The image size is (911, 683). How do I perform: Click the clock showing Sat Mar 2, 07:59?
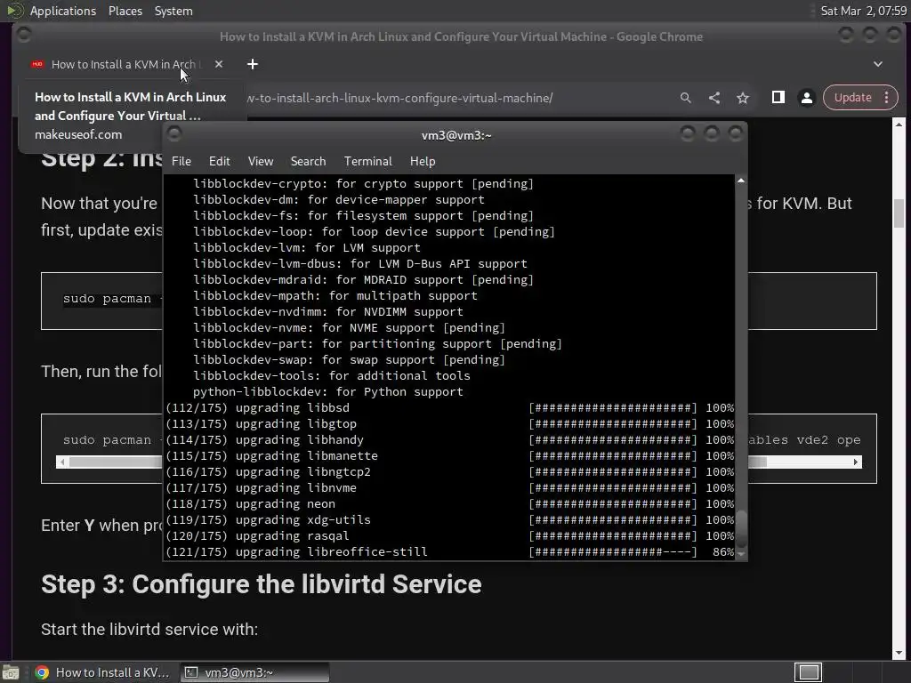tap(863, 11)
